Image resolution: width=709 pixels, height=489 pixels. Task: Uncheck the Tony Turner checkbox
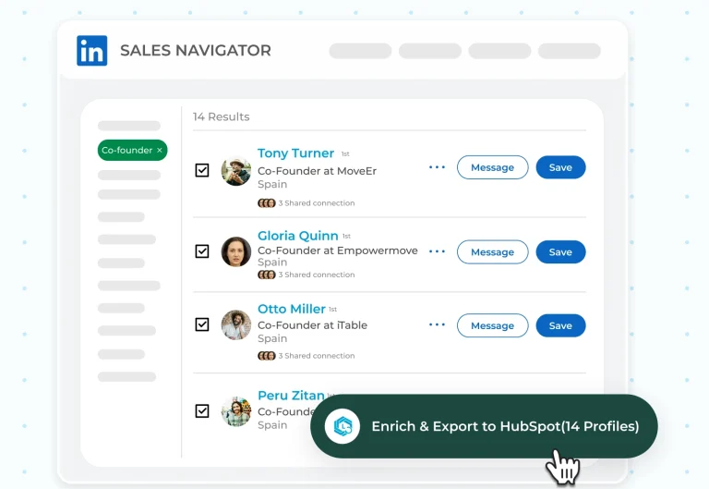202,171
